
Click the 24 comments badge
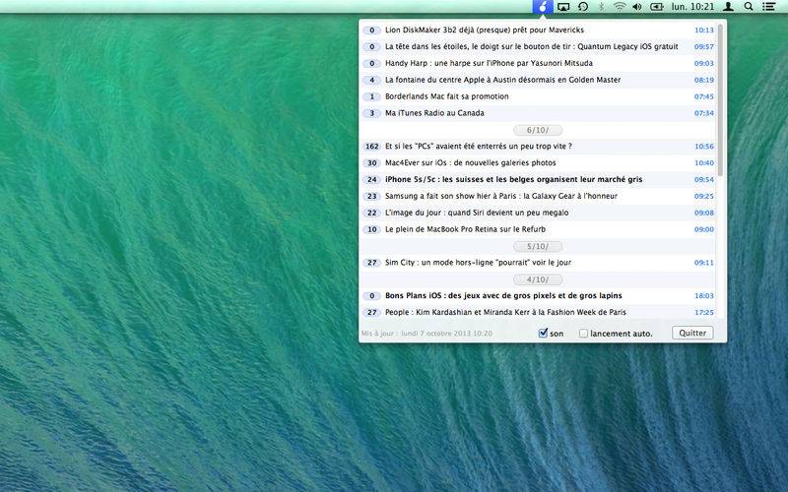(x=372, y=179)
